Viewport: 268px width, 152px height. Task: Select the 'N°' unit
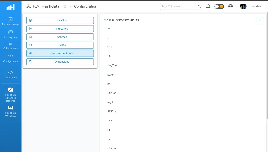point(109,38)
